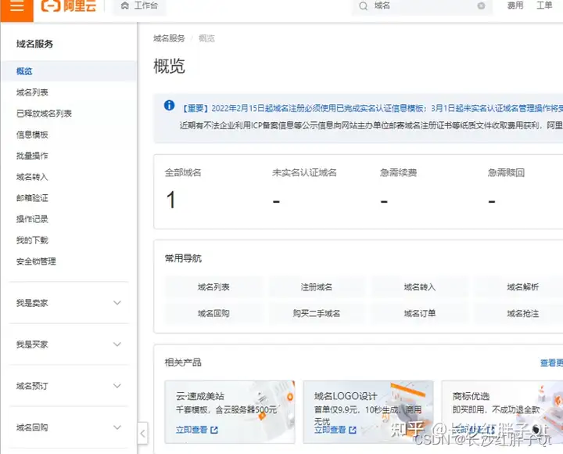Open the orange hamburger menu

16,6
